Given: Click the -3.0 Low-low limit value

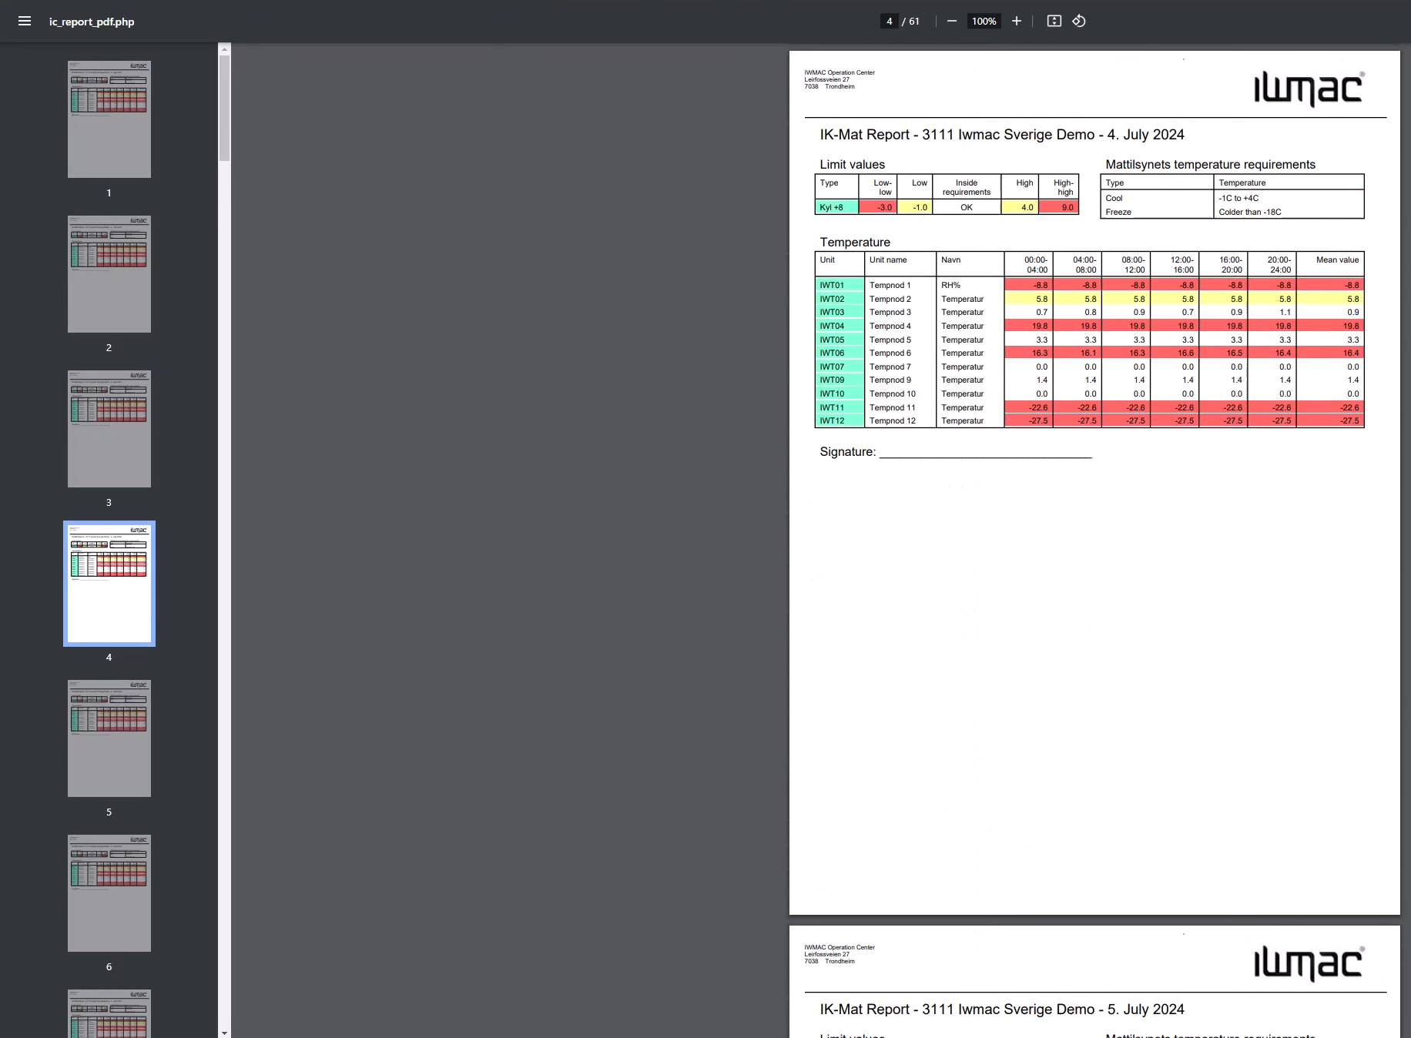Looking at the screenshot, I should tap(878, 207).
